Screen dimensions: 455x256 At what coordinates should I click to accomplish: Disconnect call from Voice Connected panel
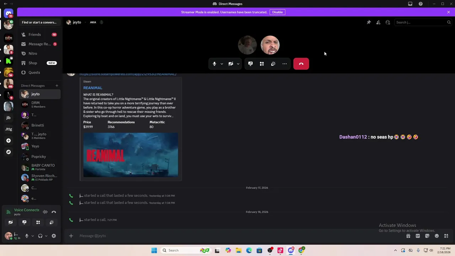point(54,212)
